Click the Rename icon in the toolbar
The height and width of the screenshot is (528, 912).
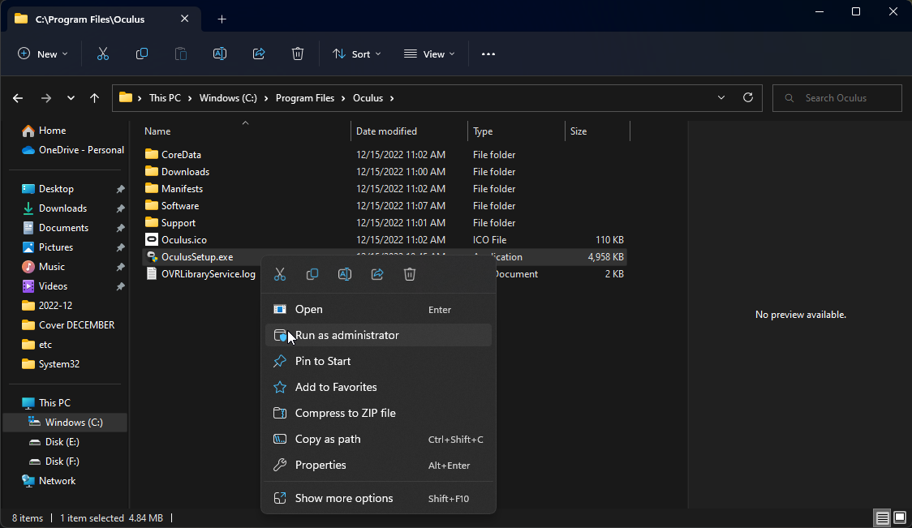(220, 54)
